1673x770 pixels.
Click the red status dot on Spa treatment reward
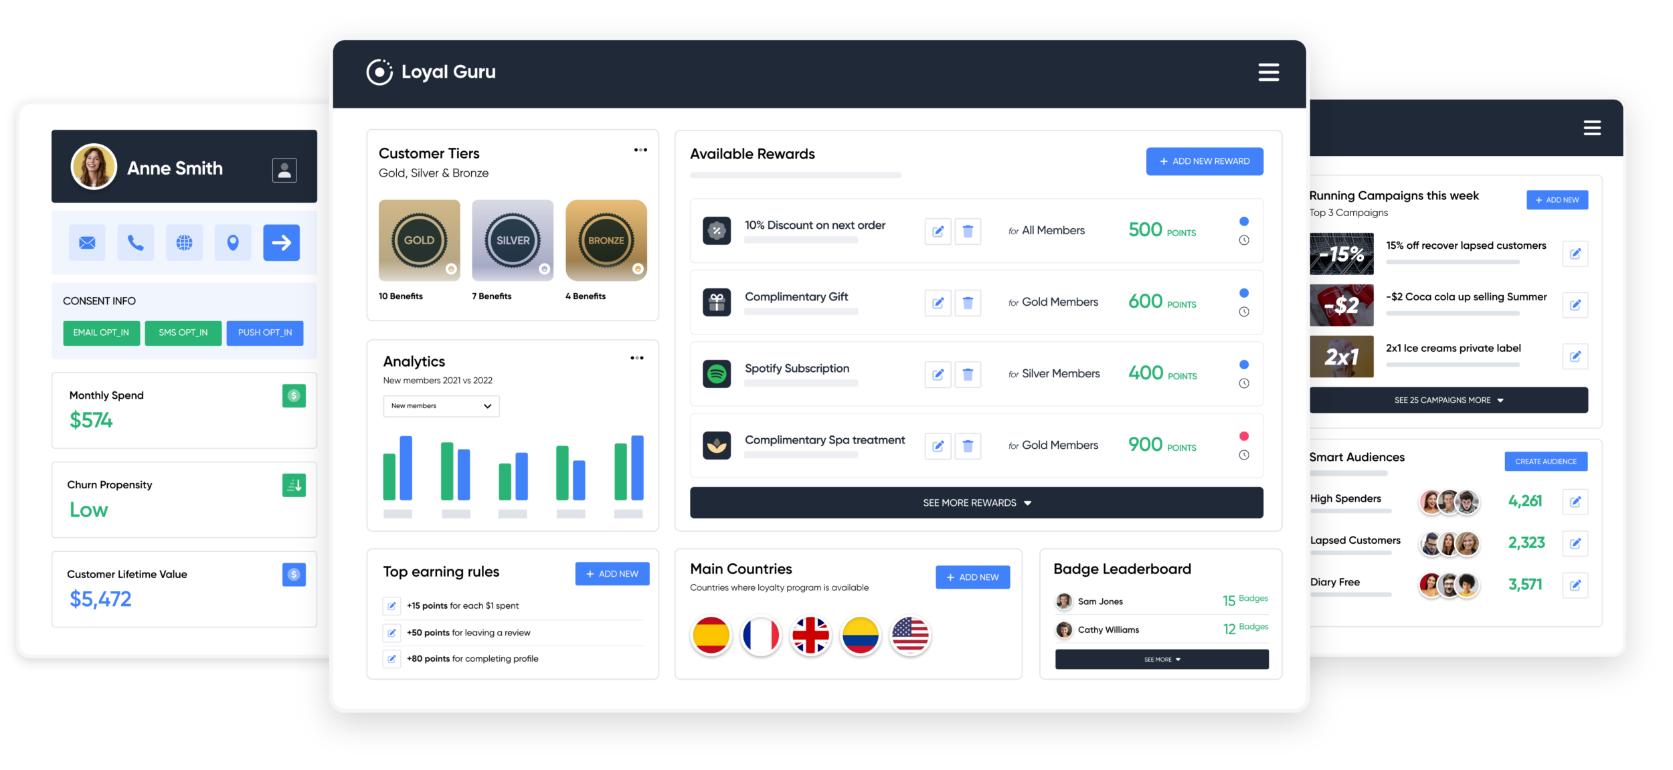coord(1243,436)
